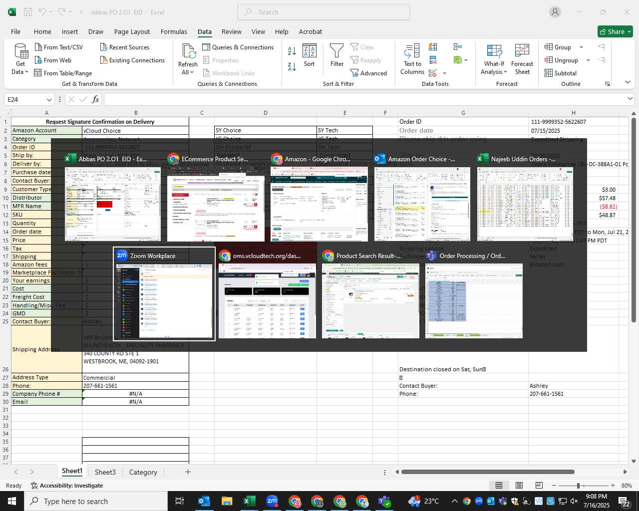This screenshot has width=639, height=511.
Task: Sort Z to A descending
Action: pos(292,66)
